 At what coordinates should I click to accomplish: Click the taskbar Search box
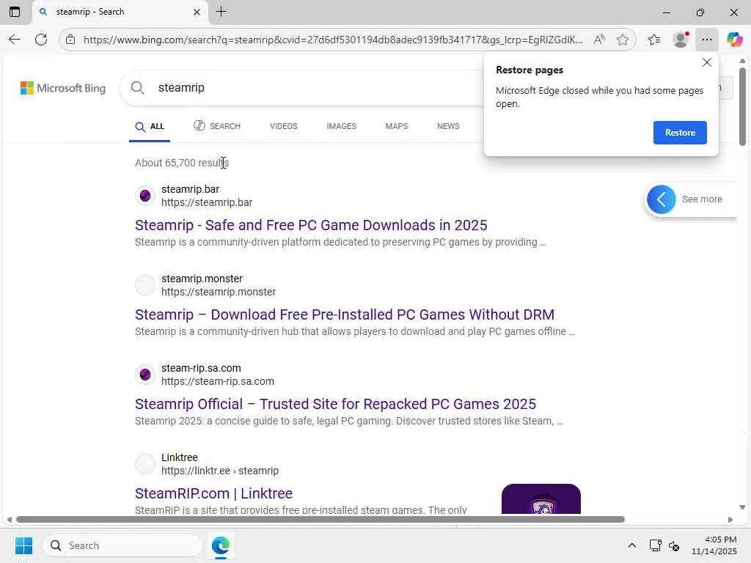pos(122,545)
